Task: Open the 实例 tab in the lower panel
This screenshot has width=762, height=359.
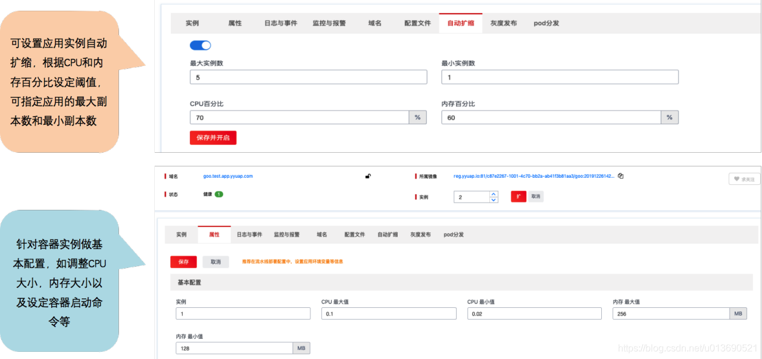Action: (x=182, y=235)
